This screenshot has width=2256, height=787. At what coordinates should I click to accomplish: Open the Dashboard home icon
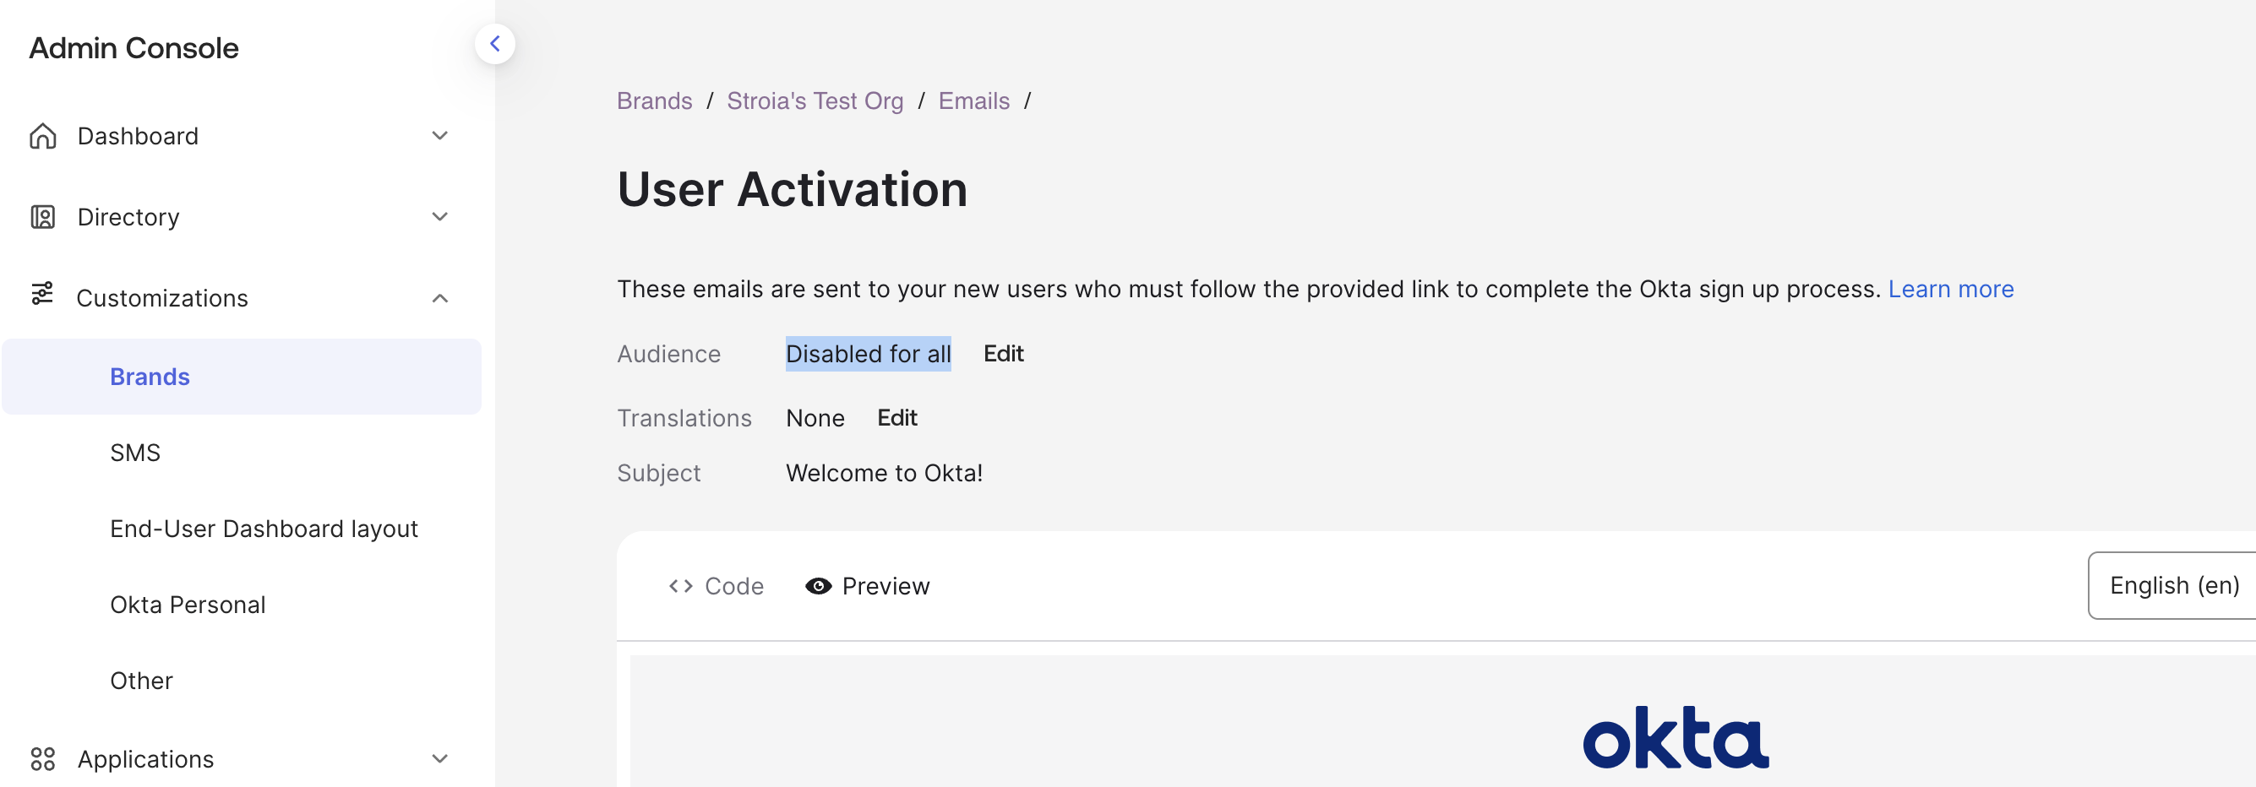click(x=43, y=136)
